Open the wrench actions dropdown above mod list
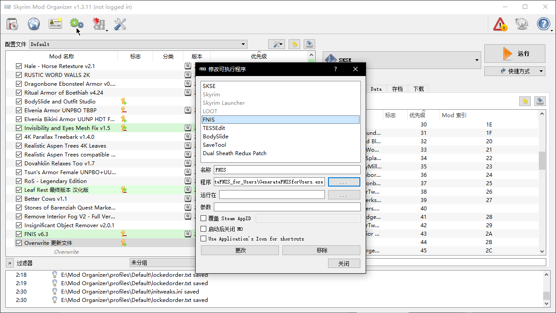This screenshot has height=313, width=556. click(277, 44)
